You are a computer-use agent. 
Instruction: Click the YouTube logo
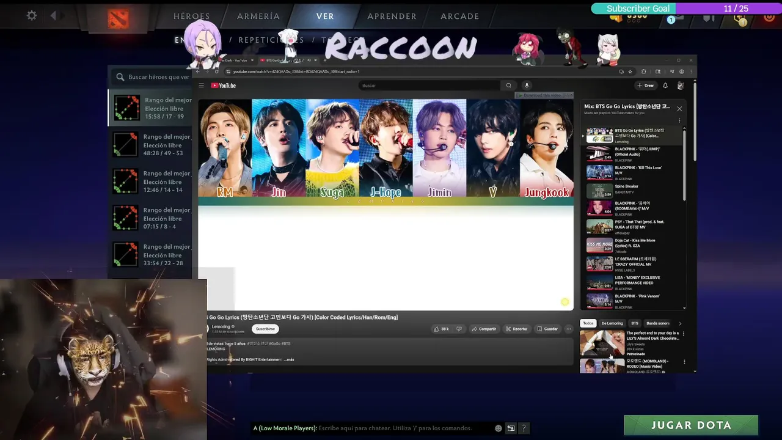coord(224,86)
